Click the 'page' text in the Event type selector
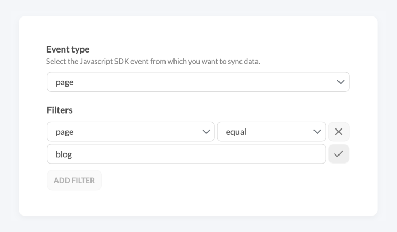This screenshot has width=397, height=232. (x=64, y=82)
